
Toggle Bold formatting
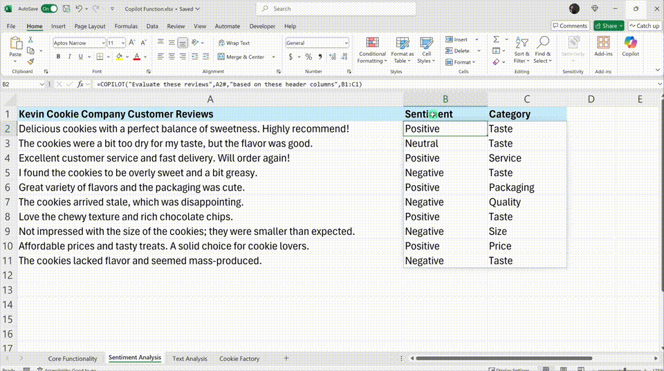[x=57, y=57]
